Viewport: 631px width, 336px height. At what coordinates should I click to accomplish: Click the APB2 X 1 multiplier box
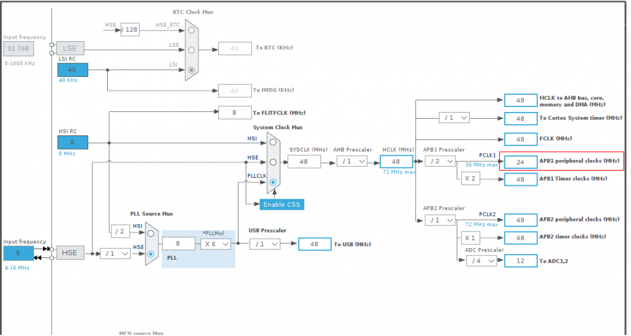[x=470, y=238]
